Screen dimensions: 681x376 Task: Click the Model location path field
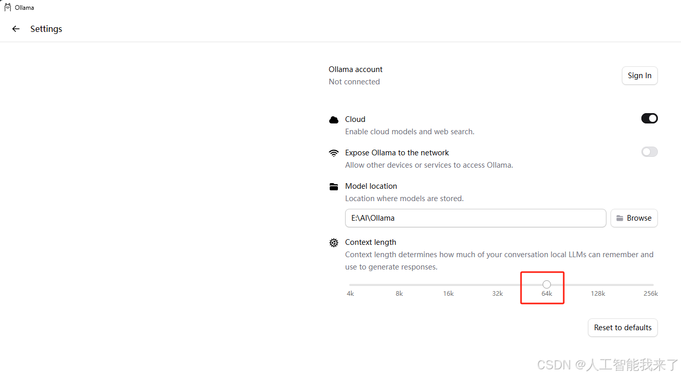pyautogui.click(x=475, y=218)
